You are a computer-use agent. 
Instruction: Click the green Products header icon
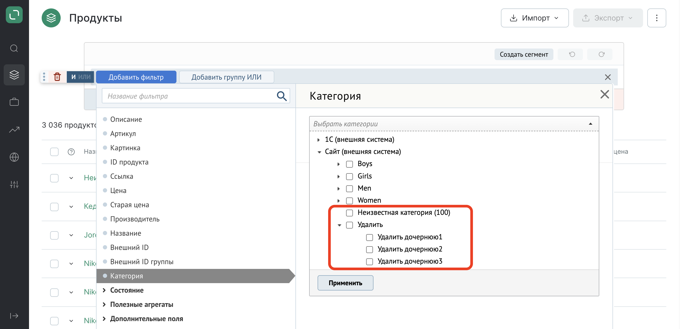coord(51,18)
